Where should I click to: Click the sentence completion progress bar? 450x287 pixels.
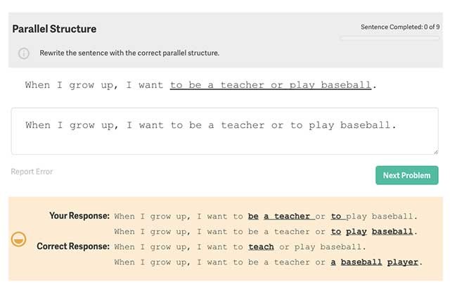click(x=390, y=38)
